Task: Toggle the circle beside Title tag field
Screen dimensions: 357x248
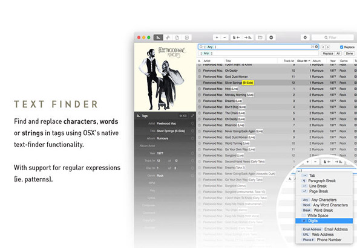Action: pos(192,131)
